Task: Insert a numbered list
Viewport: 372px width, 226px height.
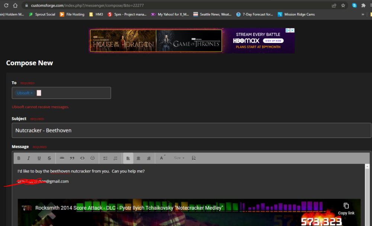Action: (x=115, y=158)
